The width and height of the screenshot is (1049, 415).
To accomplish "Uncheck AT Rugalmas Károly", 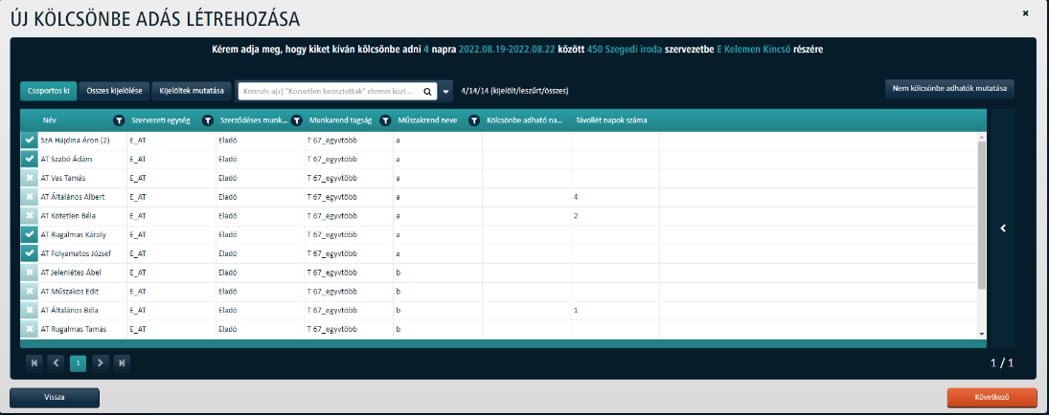I will click(x=30, y=234).
